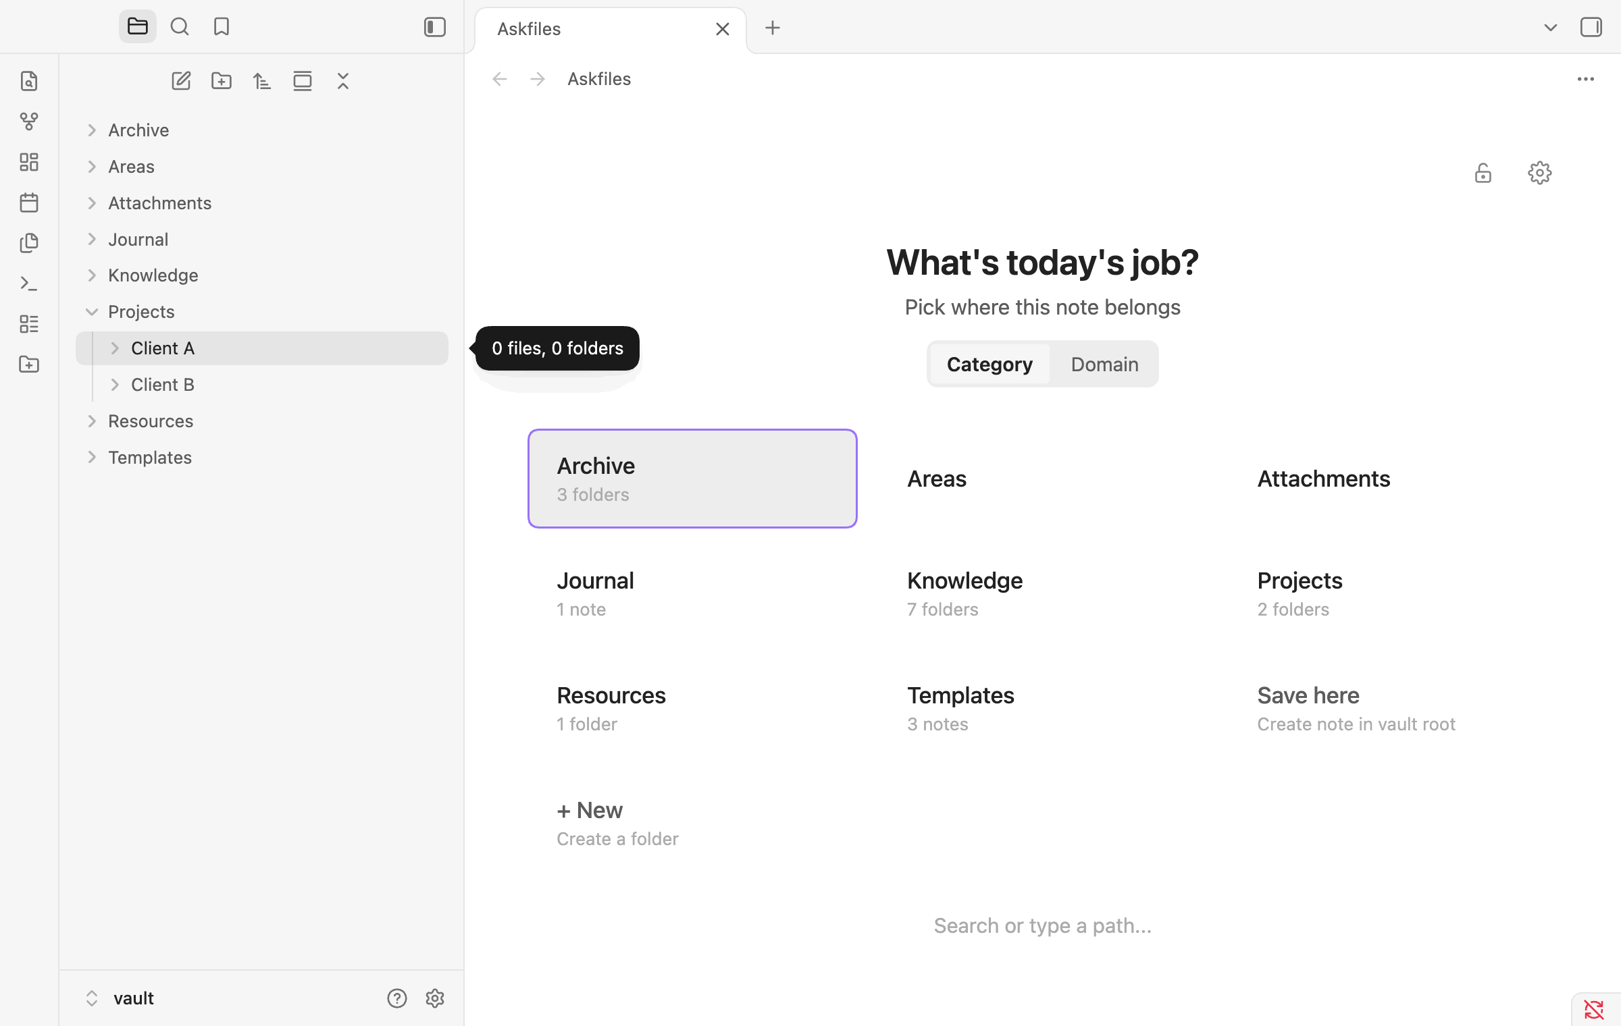
Task: Collapse the Projects folder
Action: 92,312
